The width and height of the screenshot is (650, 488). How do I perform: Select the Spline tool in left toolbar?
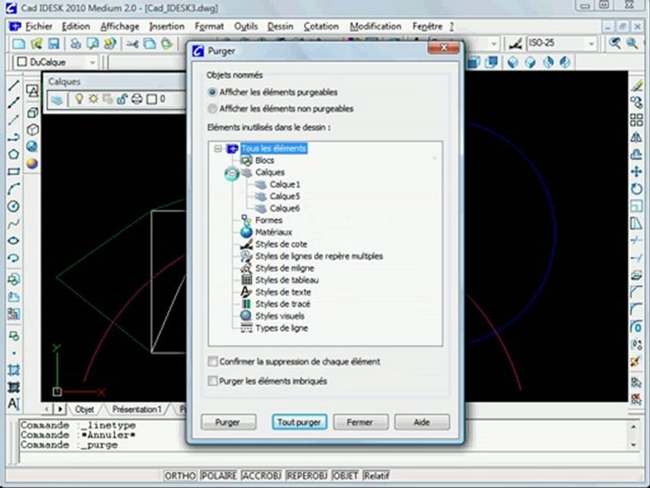tap(14, 224)
